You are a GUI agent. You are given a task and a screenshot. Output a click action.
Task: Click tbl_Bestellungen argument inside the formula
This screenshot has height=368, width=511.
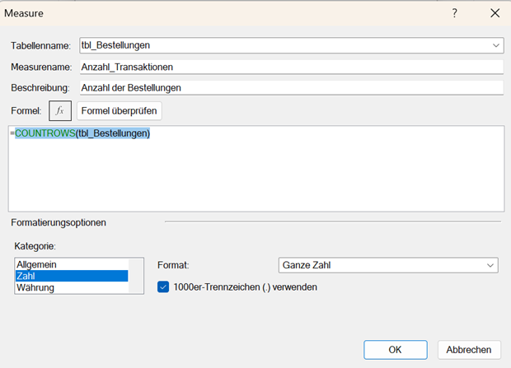(111, 134)
